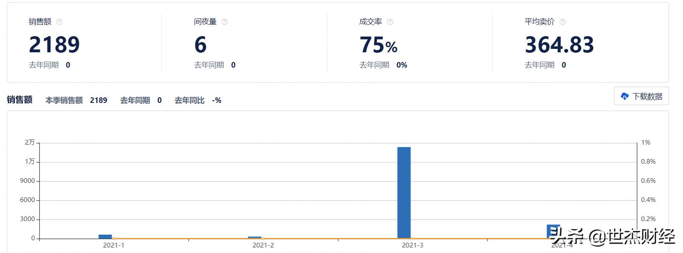Click the 2万 y-axis label
The width and height of the screenshot is (683, 253).
click(30, 142)
